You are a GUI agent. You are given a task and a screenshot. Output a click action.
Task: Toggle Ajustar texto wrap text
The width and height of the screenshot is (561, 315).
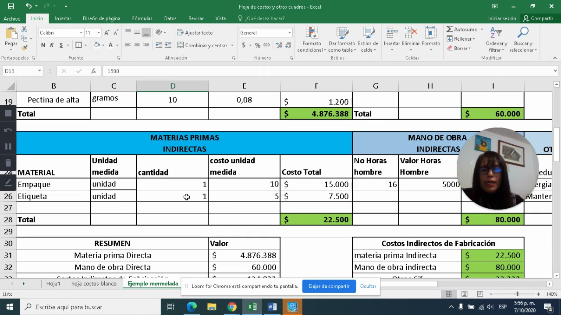click(195, 33)
